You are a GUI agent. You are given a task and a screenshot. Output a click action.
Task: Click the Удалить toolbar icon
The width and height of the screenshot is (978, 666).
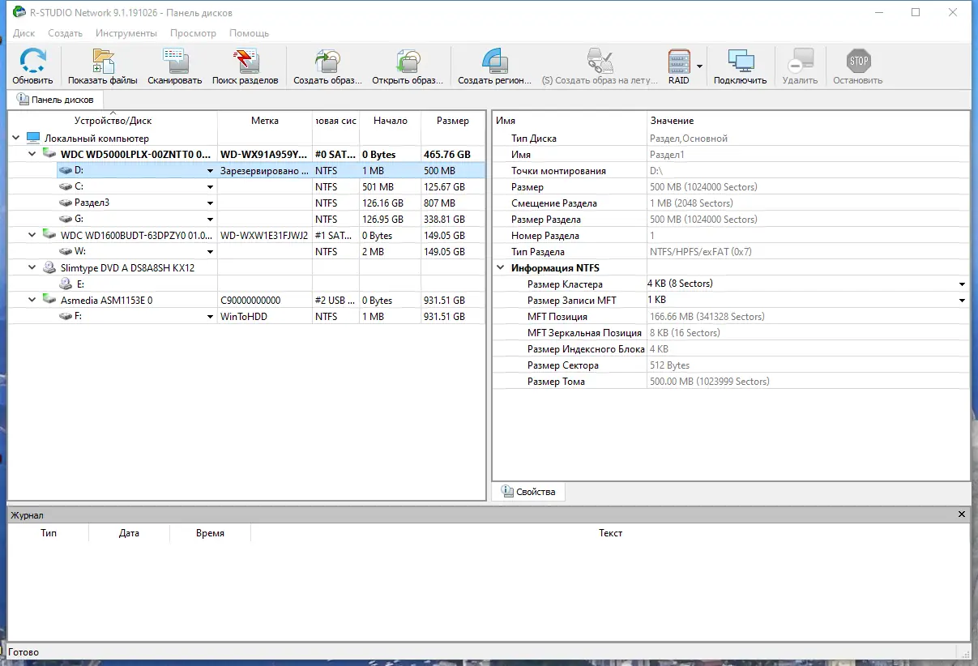(x=801, y=61)
